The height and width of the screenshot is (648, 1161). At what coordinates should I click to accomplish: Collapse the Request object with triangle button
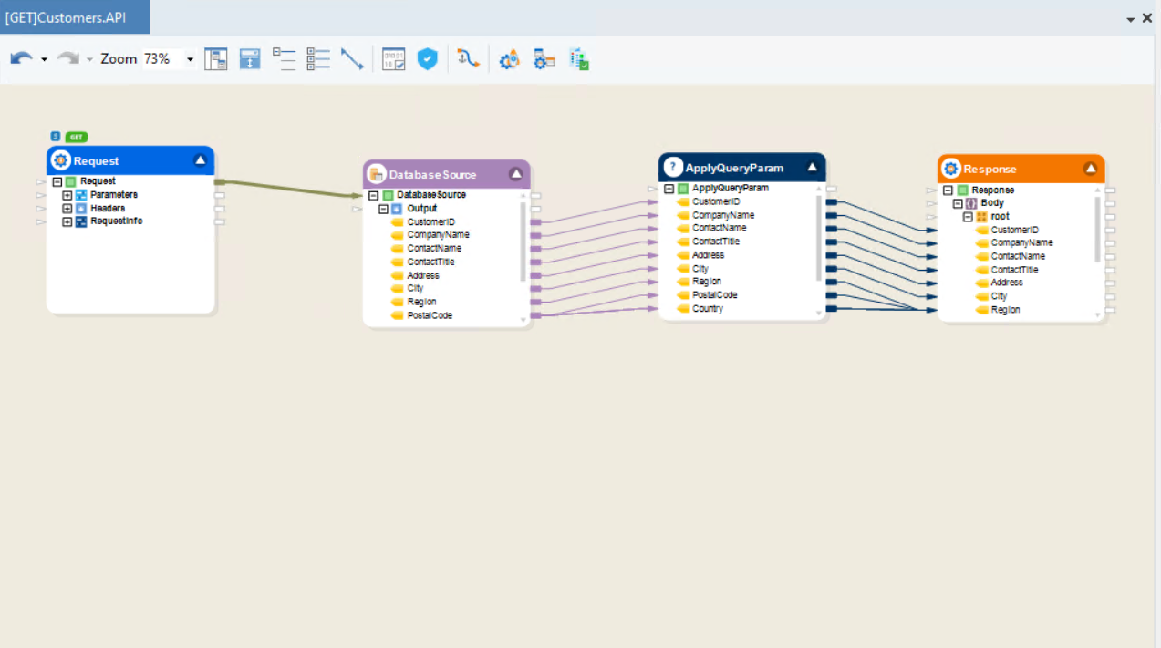[200, 160]
